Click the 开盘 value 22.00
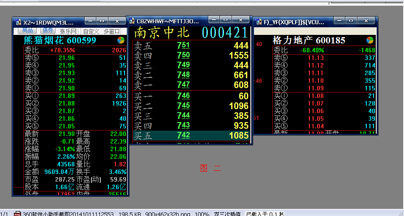Viewport: 404px width, 216px height. coord(118,134)
